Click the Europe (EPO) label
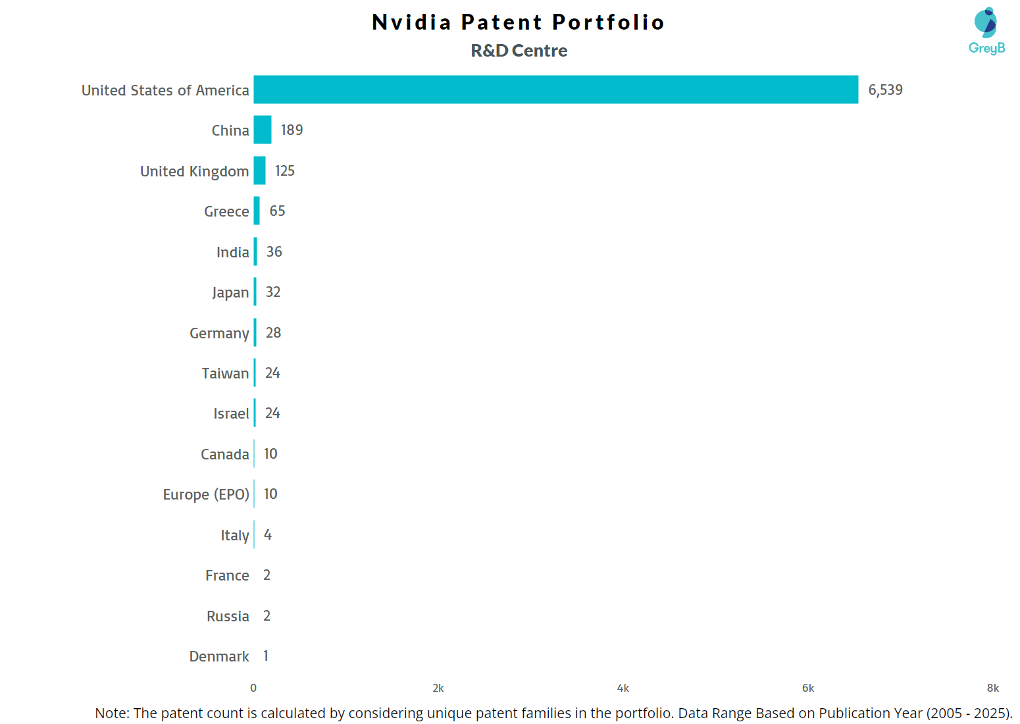Screen dimensions: 1020x724 pos(206,495)
